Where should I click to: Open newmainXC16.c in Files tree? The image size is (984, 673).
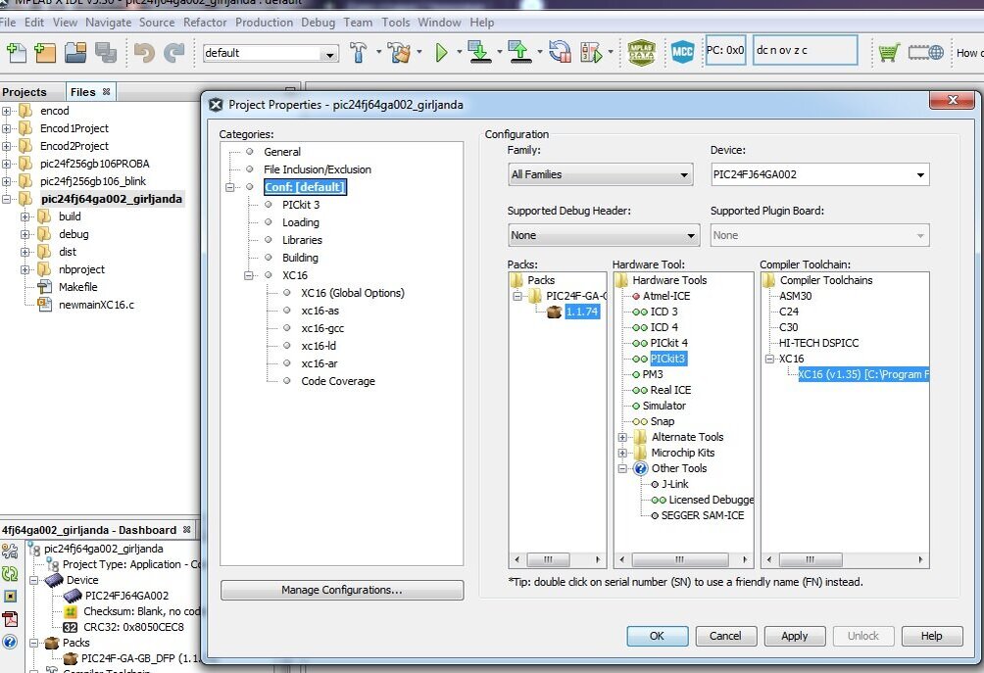click(96, 305)
